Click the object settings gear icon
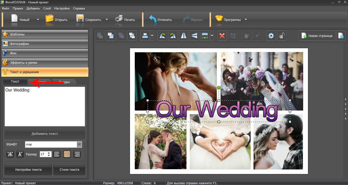This screenshot has width=348, height=185. tap(271, 36)
